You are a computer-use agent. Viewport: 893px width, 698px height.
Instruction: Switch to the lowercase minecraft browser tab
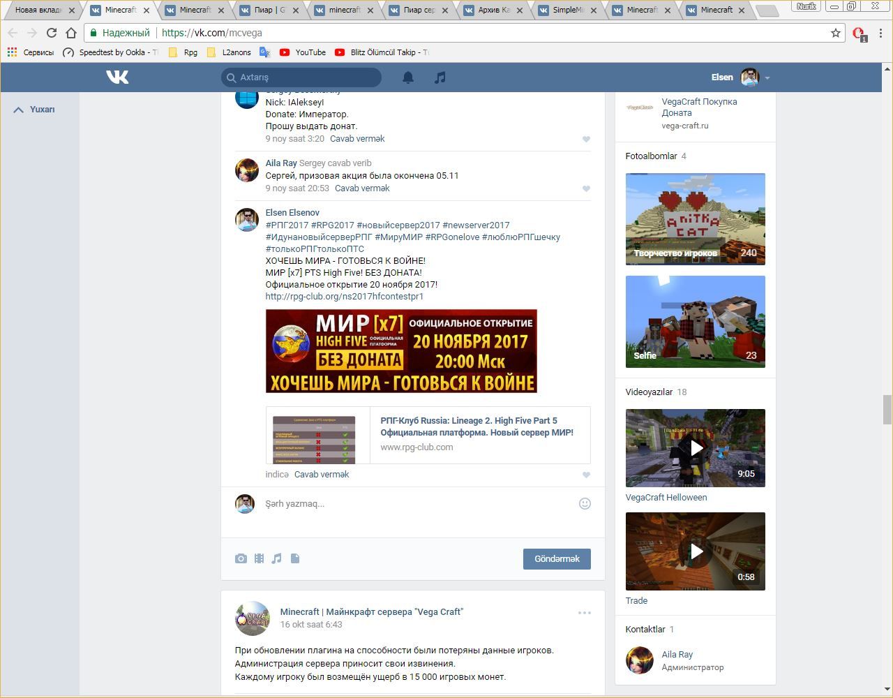click(345, 10)
